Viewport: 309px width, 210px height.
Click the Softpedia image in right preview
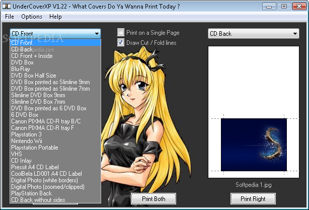click(x=254, y=145)
